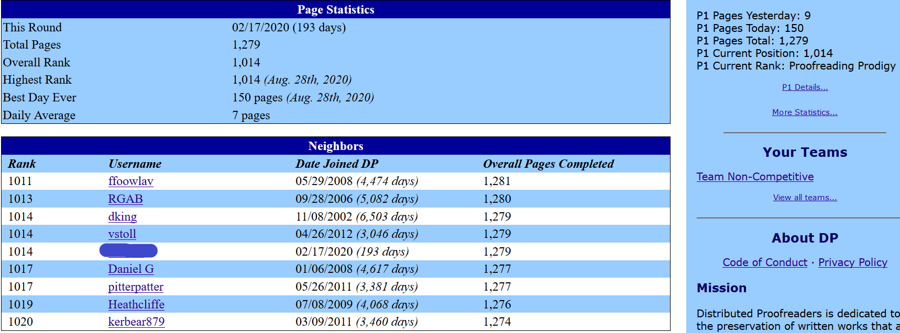
Task: Click the Username column header
Action: click(x=135, y=164)
